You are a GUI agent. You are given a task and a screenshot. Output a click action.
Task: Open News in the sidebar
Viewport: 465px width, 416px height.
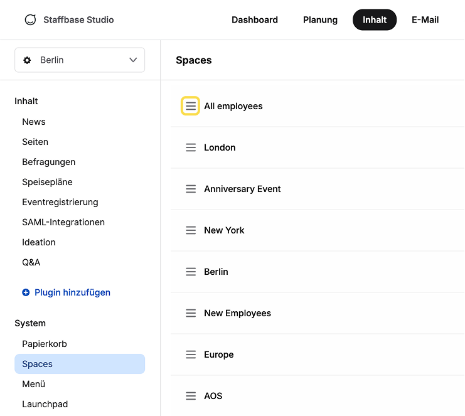[34, 122]
